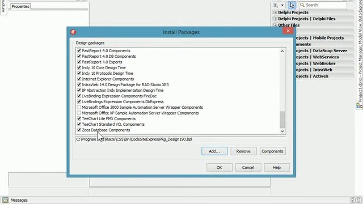Toggle Indy 10 Protocols Design Time checkbox

[79, 73]
